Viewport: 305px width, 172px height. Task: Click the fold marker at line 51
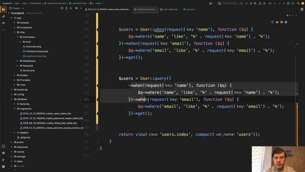98,141
